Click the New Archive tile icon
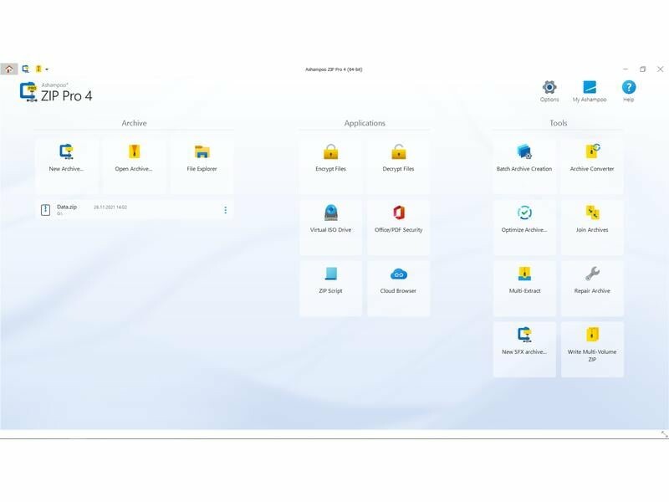The height and width of the screenshot is (502, 669). [66, 151]
